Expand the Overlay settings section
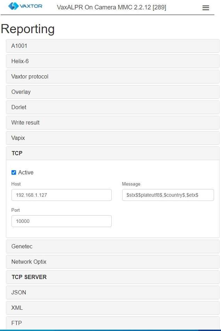The image size is (221, 331). click(110, 92)
